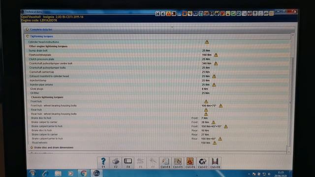
Task: Click the orange warning triangle toolbar icon
Action: coord(168,14)
